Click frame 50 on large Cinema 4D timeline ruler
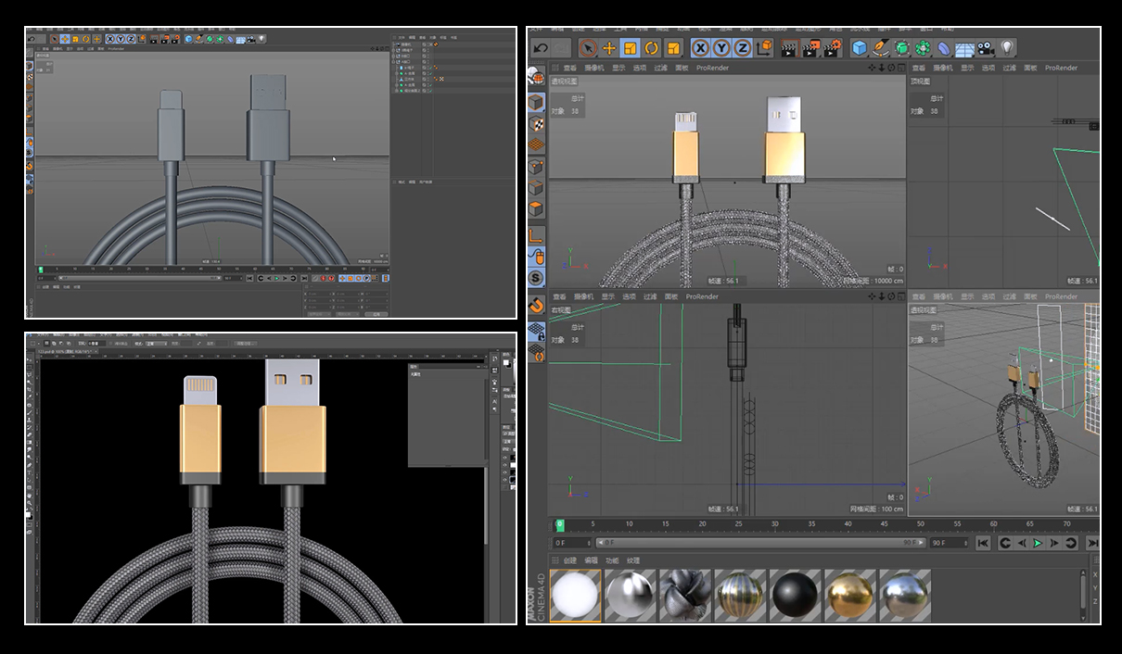 920,524
